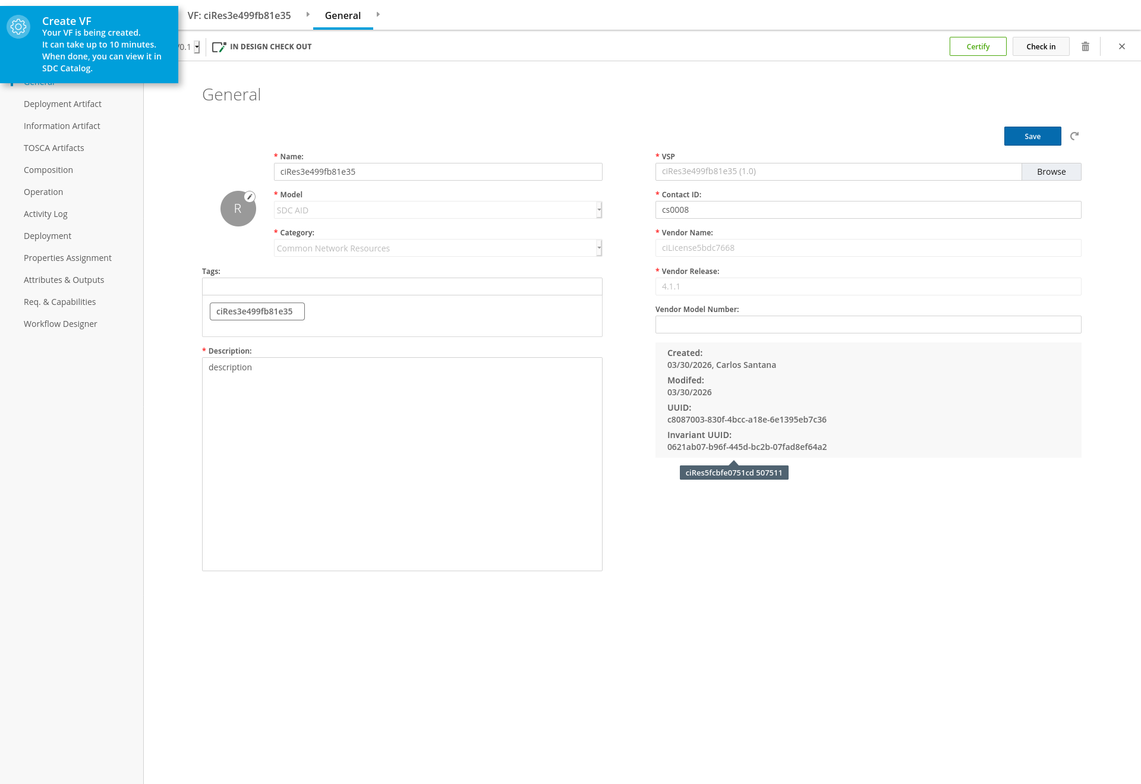The height and width of the screenshot is (784, 1141).
Task: Click the Check in button
Action: [x=1041, y=46]
